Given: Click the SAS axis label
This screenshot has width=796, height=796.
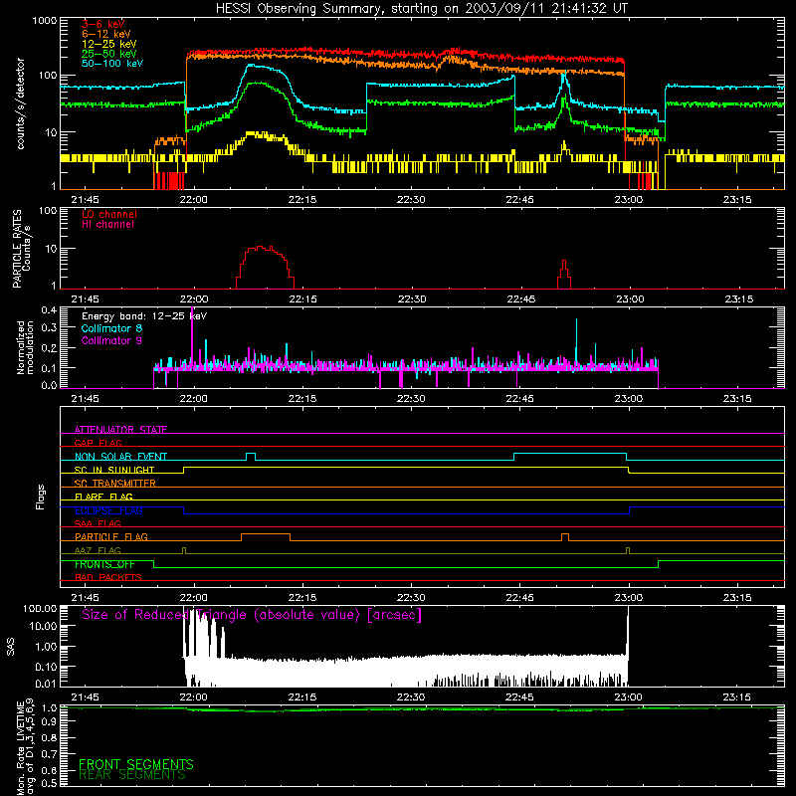Looking at the screenshot, I should point(11,647).
